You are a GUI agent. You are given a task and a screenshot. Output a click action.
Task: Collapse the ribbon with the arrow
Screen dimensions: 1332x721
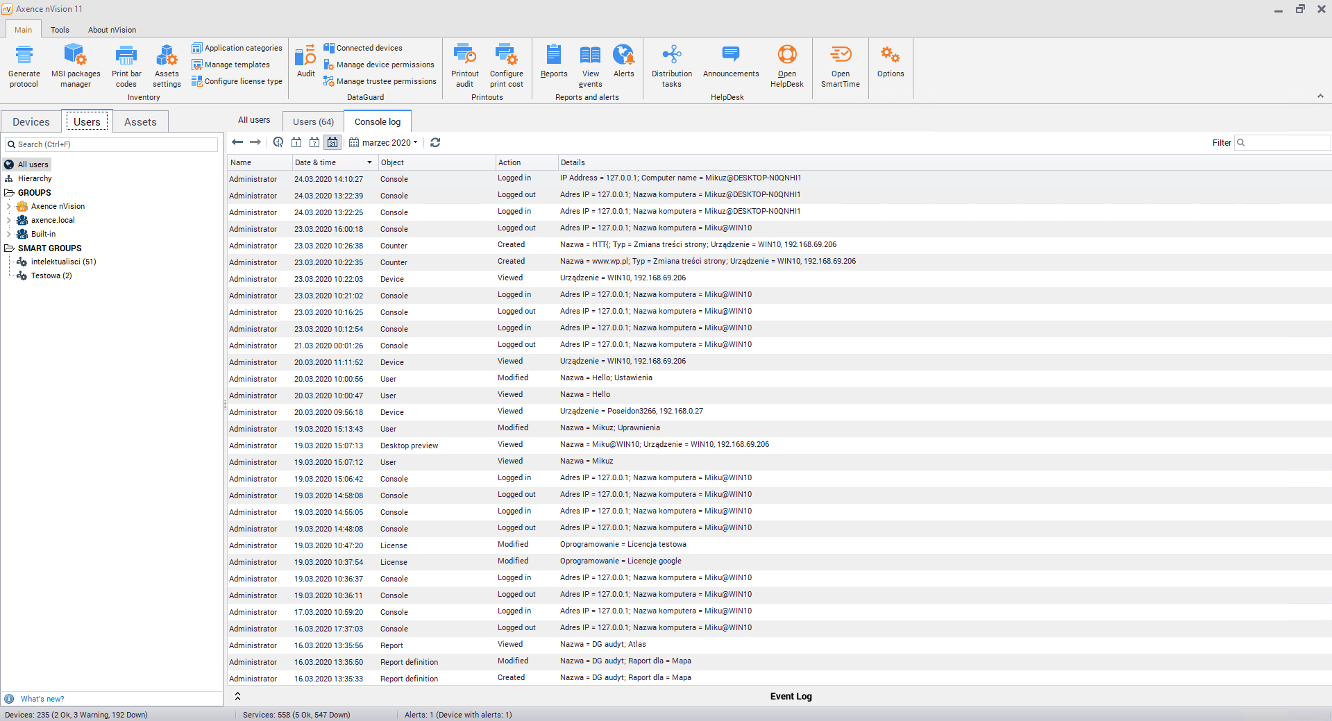coord(1320,96)
